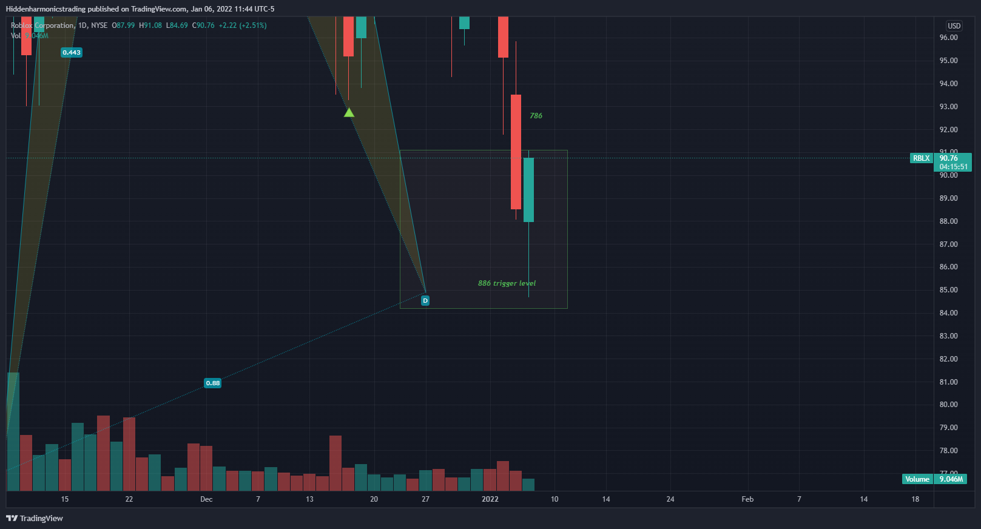
Task: Click the USD currency label
Action: pos(954,25)
